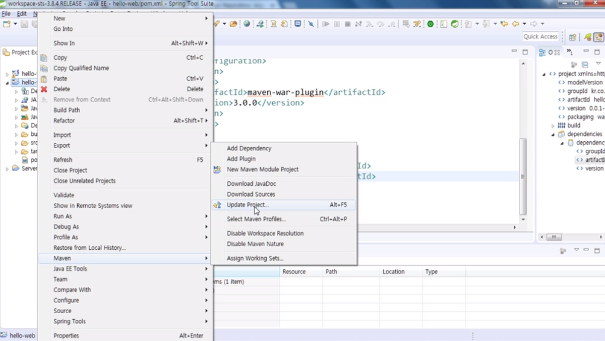Click the back navigation yellow arrow
Viewport: 605px width, 341px height.
[515, 24]
